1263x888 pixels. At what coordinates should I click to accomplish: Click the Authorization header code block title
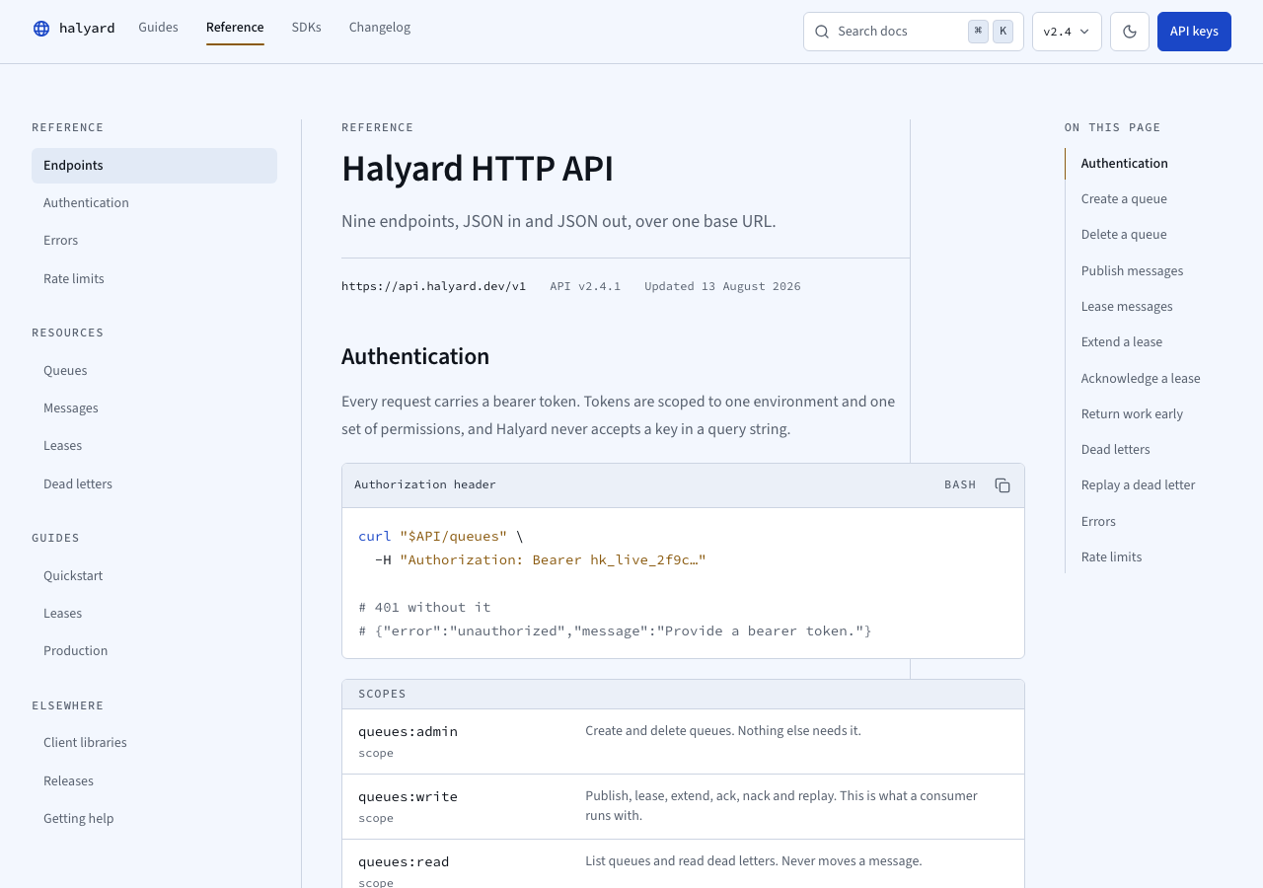click(x=425, y=485)
